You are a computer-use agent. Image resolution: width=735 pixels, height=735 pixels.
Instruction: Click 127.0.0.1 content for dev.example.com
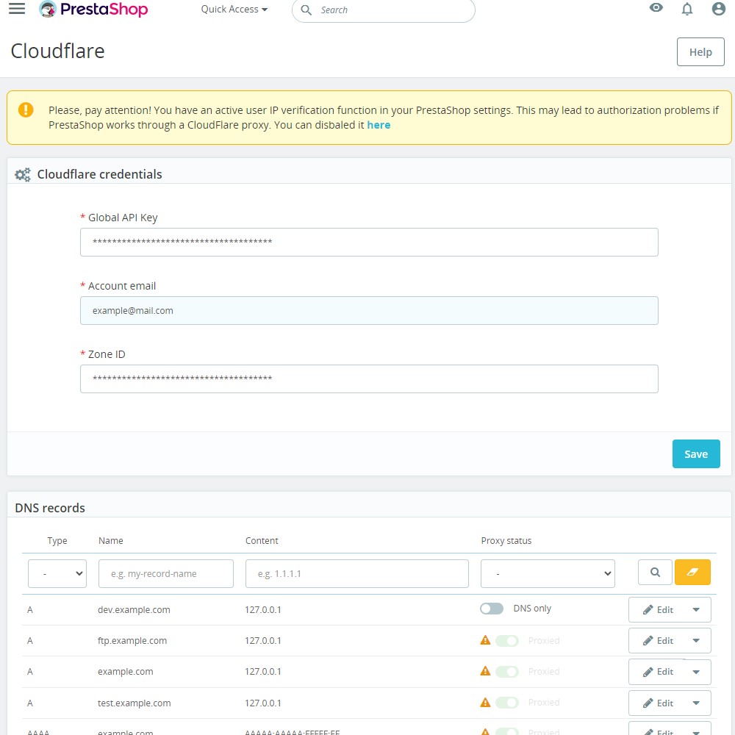(263, 609)
